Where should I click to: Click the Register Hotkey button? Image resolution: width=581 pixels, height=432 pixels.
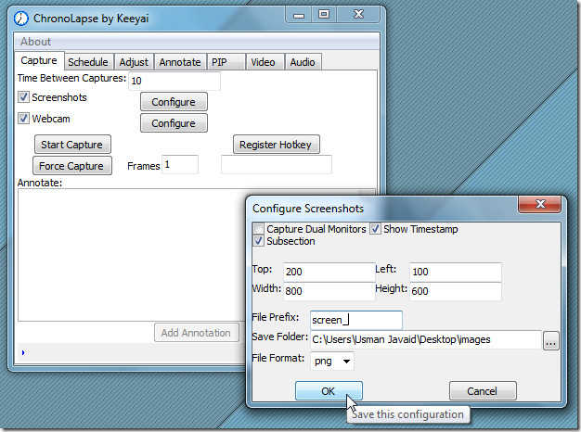click(276, 145)
